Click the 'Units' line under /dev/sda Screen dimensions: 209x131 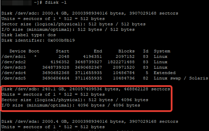point(53,127)
